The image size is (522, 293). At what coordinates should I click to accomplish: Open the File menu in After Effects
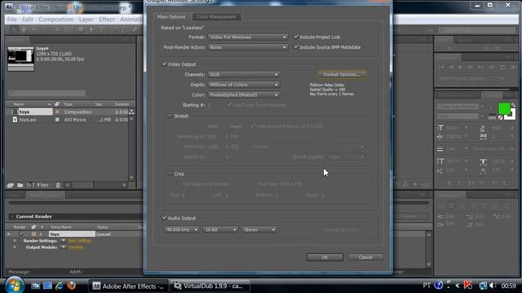pyautogui.click(x=12, y=20)
